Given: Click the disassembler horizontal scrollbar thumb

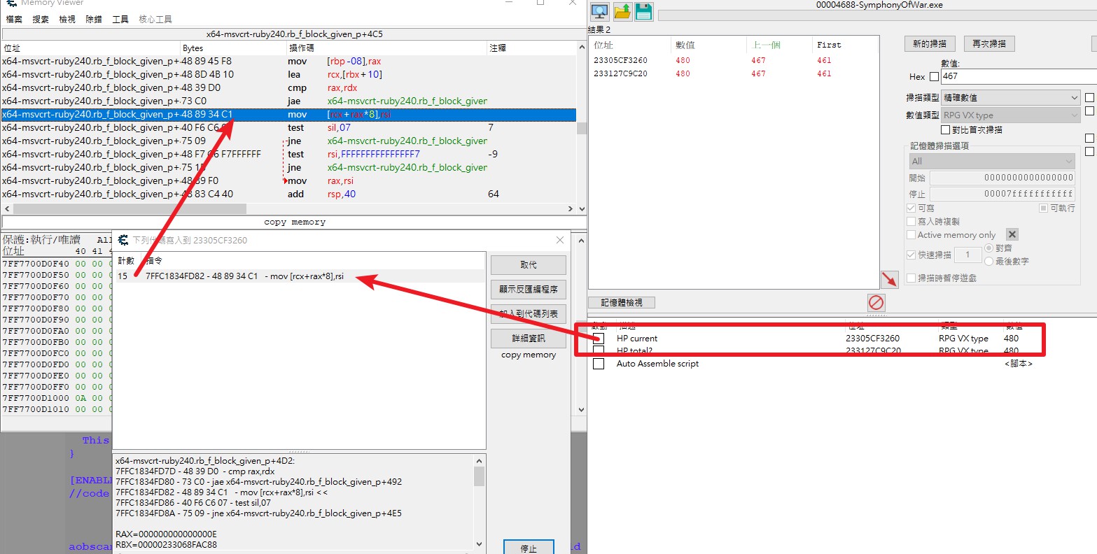Looking at the screenshot, I should (x=130, y=208).
